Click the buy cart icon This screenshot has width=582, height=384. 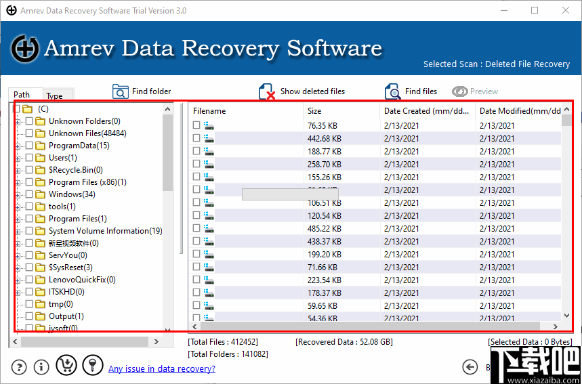tap(66, 365)
